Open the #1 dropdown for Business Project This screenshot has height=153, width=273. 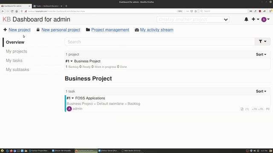(69, 61)
